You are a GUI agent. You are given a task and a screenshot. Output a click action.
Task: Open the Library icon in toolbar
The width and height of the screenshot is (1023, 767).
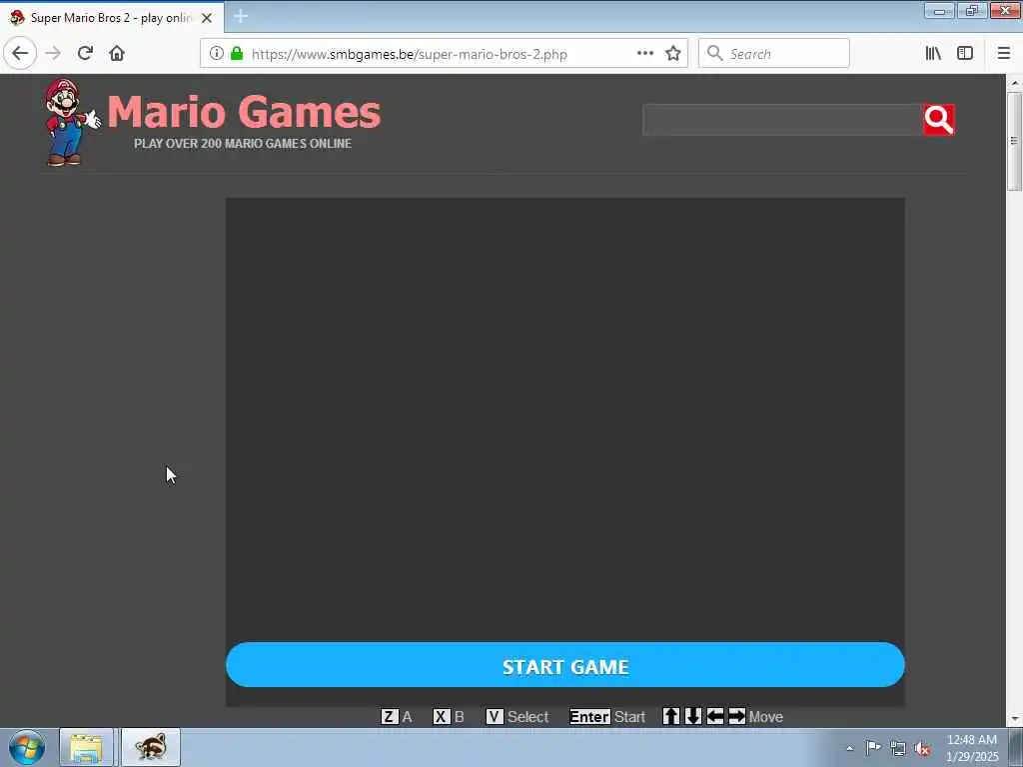(x=933, y=54)
